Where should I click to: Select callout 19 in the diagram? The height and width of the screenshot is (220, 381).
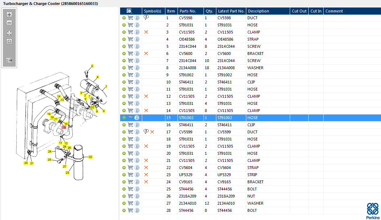point(49,114)
